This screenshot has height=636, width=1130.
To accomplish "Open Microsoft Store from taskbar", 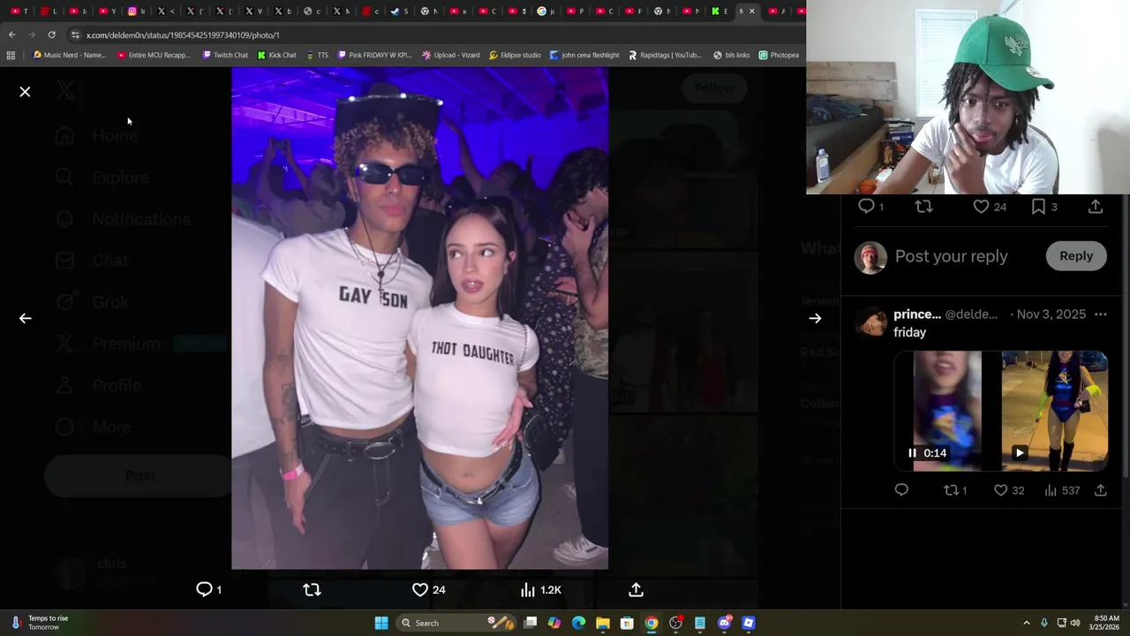I will click(x=627, y=623).
